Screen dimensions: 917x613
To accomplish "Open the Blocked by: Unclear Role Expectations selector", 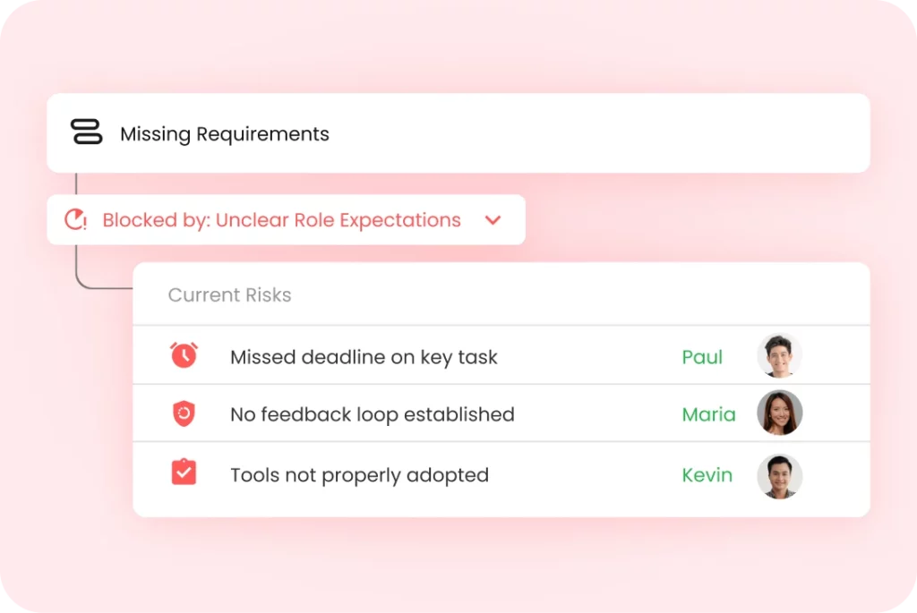I will tap(281, 220).
